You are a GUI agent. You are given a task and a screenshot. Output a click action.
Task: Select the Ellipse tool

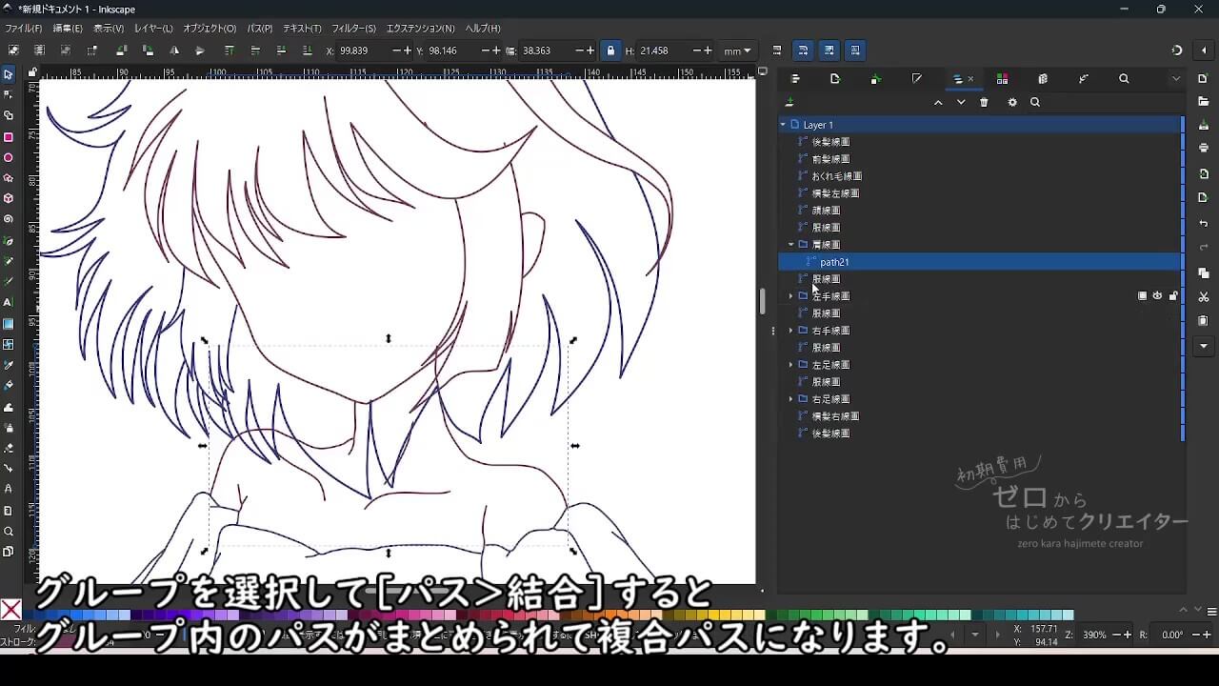click(x=9, y=158)
